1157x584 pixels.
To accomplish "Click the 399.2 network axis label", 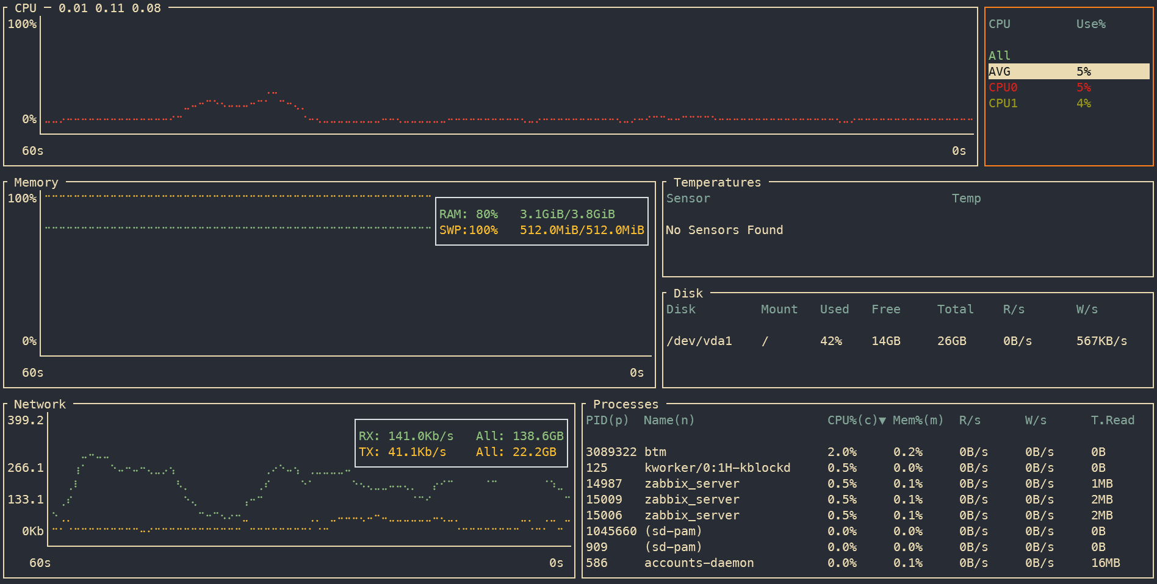I will [26, 420].
